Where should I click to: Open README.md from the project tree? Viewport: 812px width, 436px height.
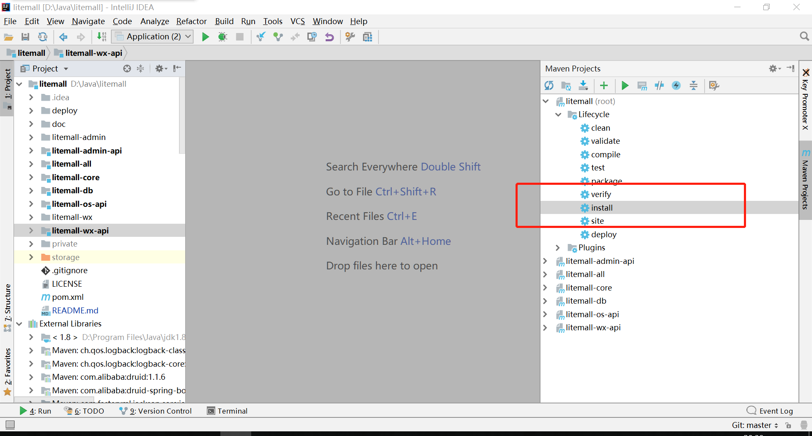point(75,310)
